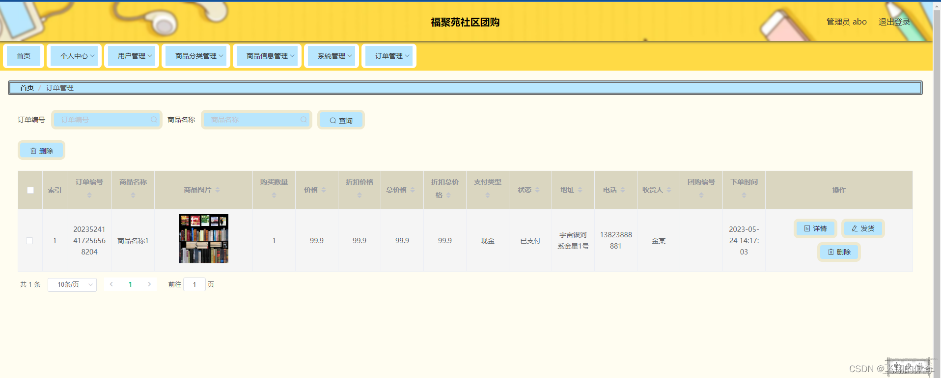Click the 商品名称1 cell

pyautogui.click(x=133, y=241)
